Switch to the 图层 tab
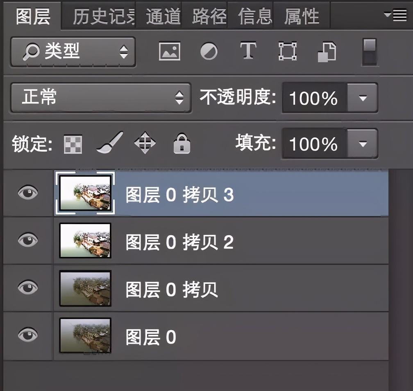 [33, 17]
